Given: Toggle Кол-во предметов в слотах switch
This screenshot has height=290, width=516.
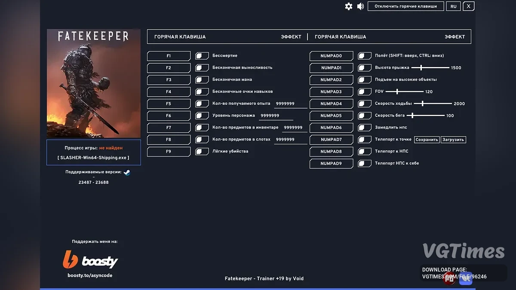Looking at the screenshot, I should point(202,140).
